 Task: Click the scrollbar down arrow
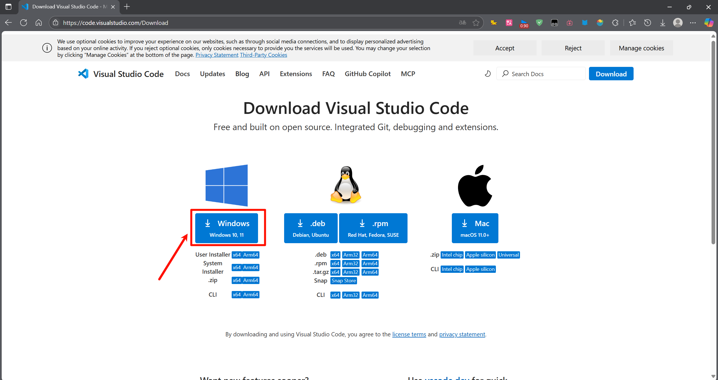click(713, 376)
